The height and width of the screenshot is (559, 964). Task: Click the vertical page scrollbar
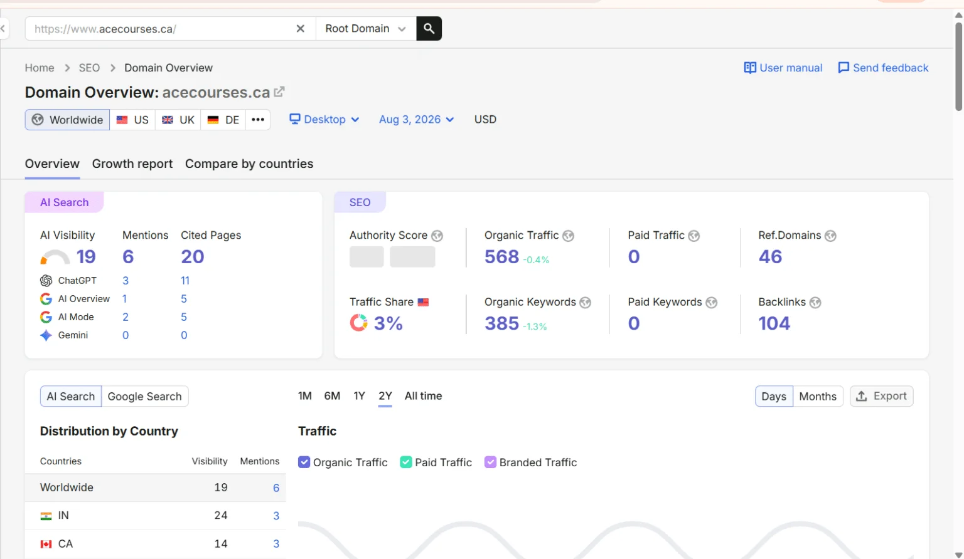coord(958,66)
